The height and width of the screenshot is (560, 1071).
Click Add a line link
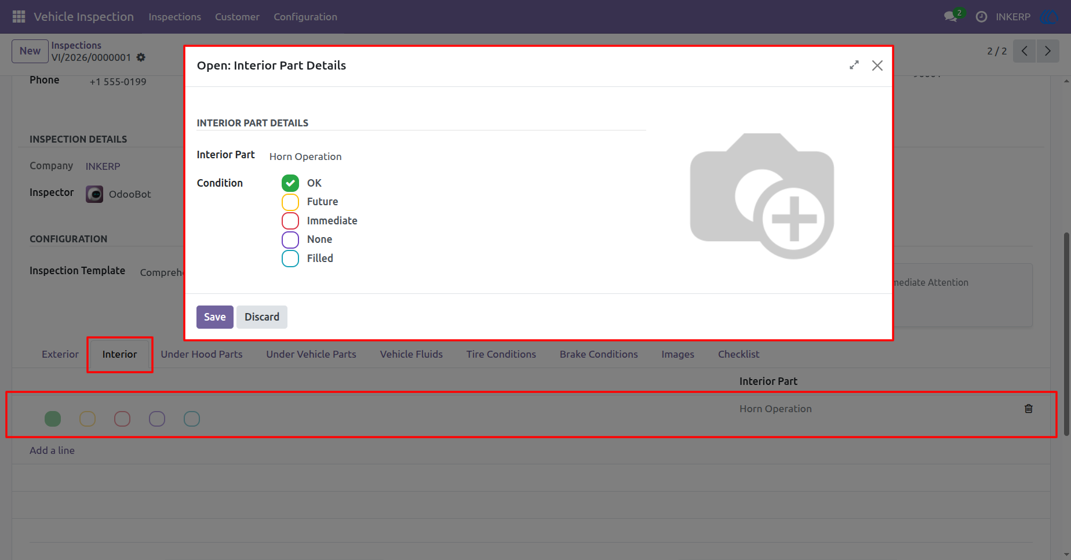pos(52,450)
